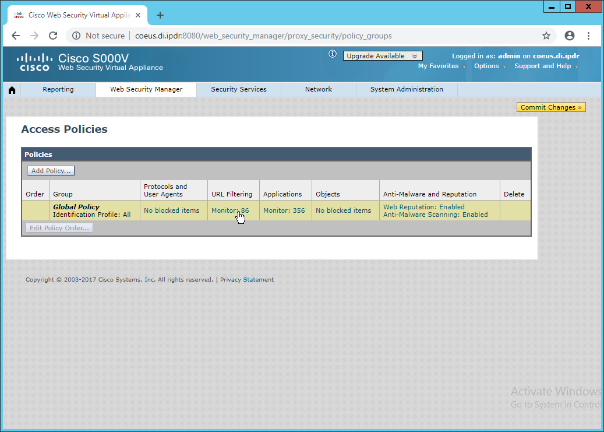Open Global Policy No blocked items under Protocols

pyautogui.click(x=172, y=210)
